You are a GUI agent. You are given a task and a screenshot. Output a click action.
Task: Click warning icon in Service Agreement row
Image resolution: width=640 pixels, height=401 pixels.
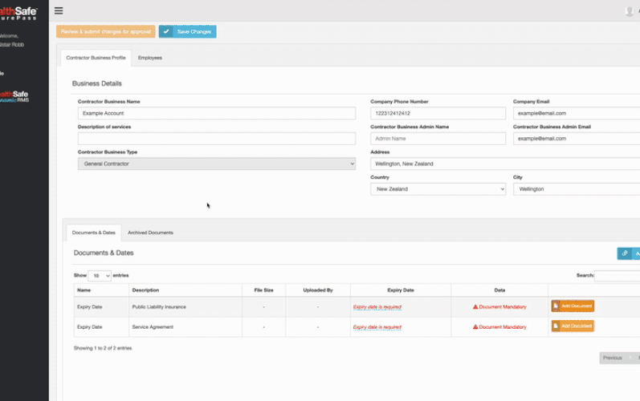475,327
